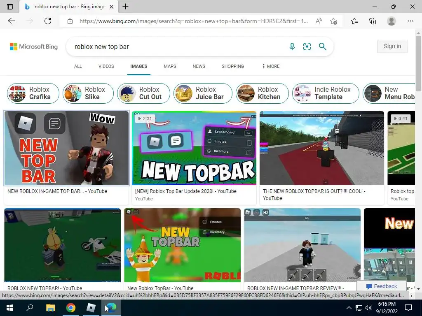Click the page vertical scrollbar
This screenshot has height=316, width=422.
point(418,64)
